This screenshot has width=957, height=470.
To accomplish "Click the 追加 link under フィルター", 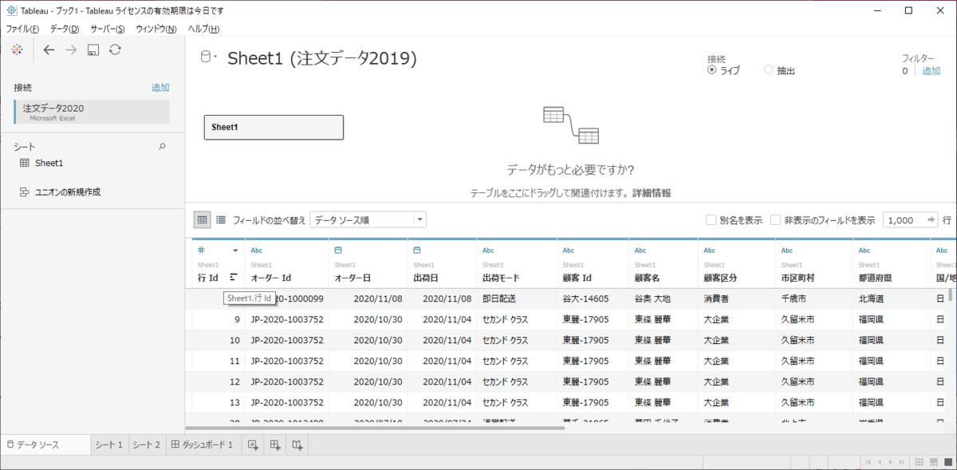I will (x=931, y=71).
